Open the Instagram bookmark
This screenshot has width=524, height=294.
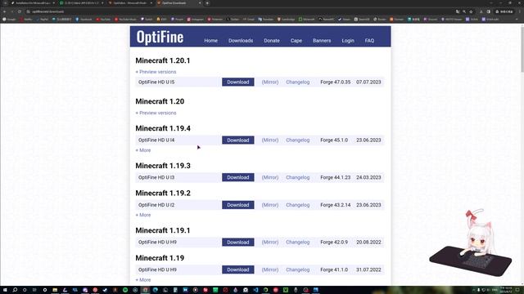[196, 20]
